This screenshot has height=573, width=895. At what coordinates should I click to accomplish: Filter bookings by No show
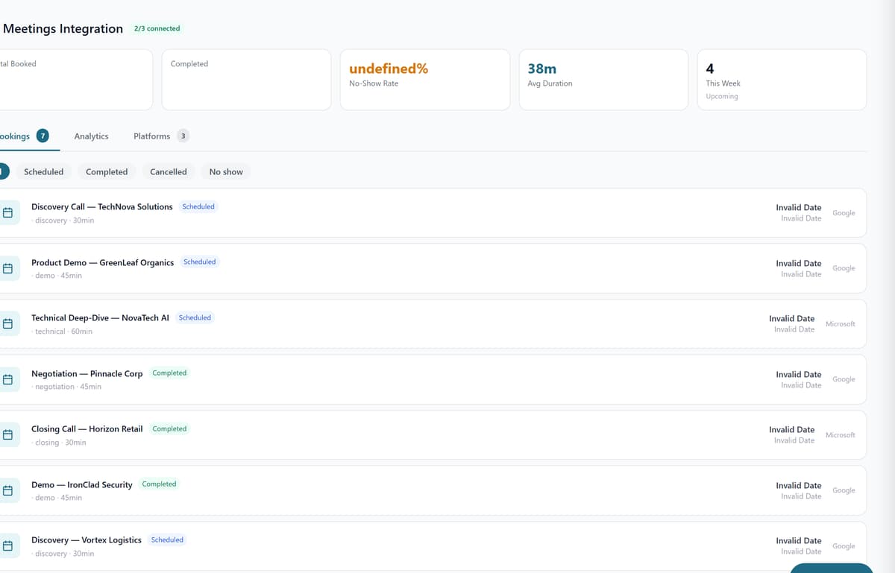tap(226, 172)
